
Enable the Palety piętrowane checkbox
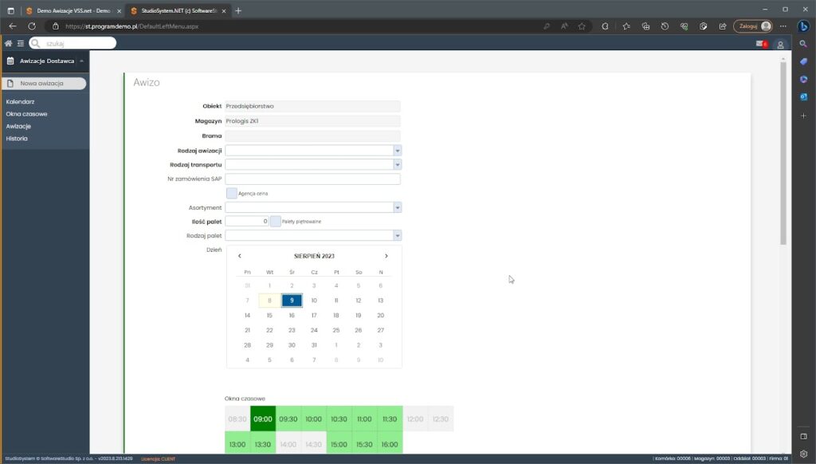(275, 221)
